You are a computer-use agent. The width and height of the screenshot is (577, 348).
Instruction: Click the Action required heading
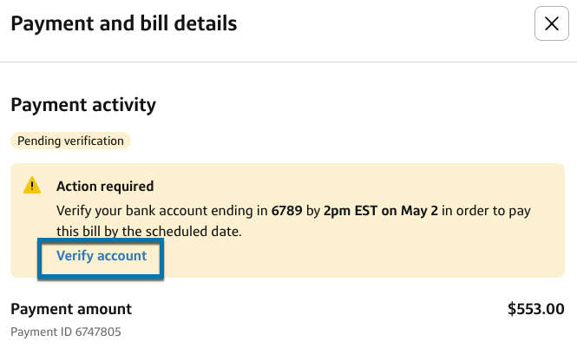[105, 186]
